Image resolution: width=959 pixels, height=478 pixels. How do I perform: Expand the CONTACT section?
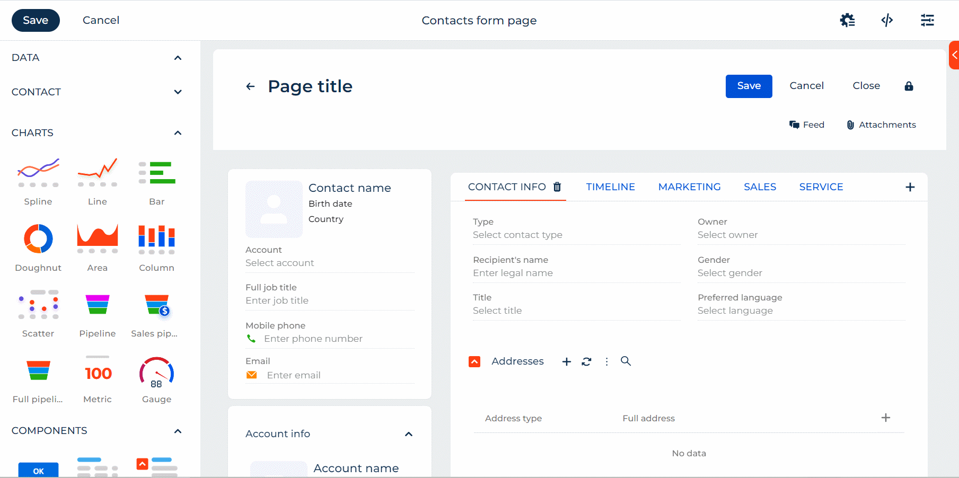coord(178,92)
